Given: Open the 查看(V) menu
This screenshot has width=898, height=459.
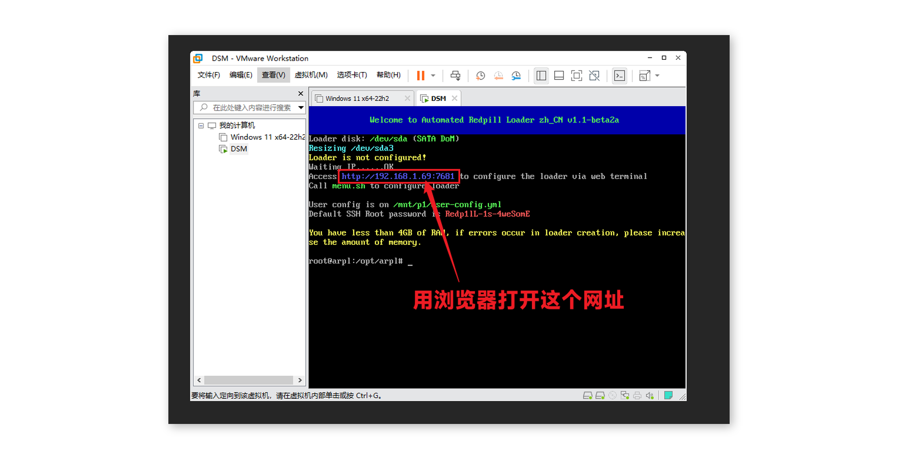Looking at the screenshot, I should point(274,75).
